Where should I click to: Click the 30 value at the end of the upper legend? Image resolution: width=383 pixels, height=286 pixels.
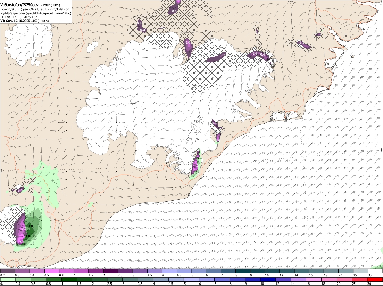pyautogui.click(x=370, y=275)
